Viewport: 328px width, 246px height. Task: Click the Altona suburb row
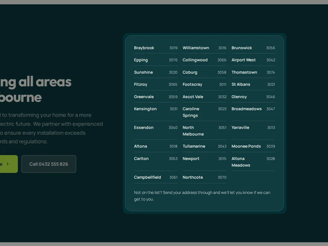point(156,146)
